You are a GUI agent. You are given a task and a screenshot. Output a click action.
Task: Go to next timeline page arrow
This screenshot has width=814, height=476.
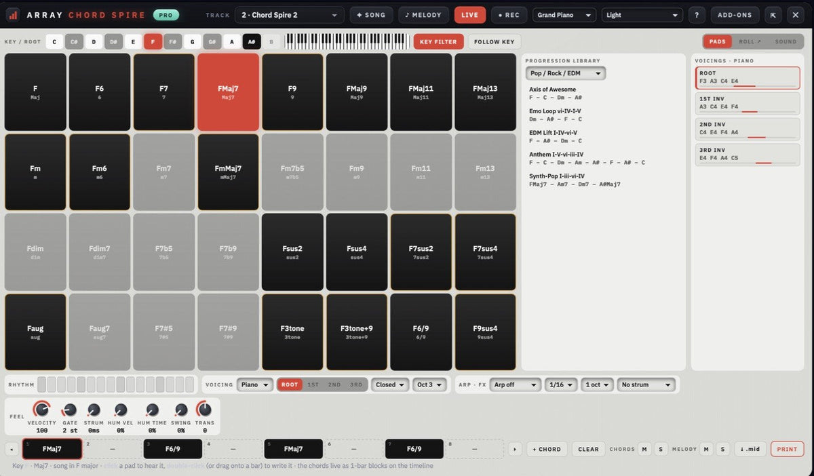click(516, 449)
